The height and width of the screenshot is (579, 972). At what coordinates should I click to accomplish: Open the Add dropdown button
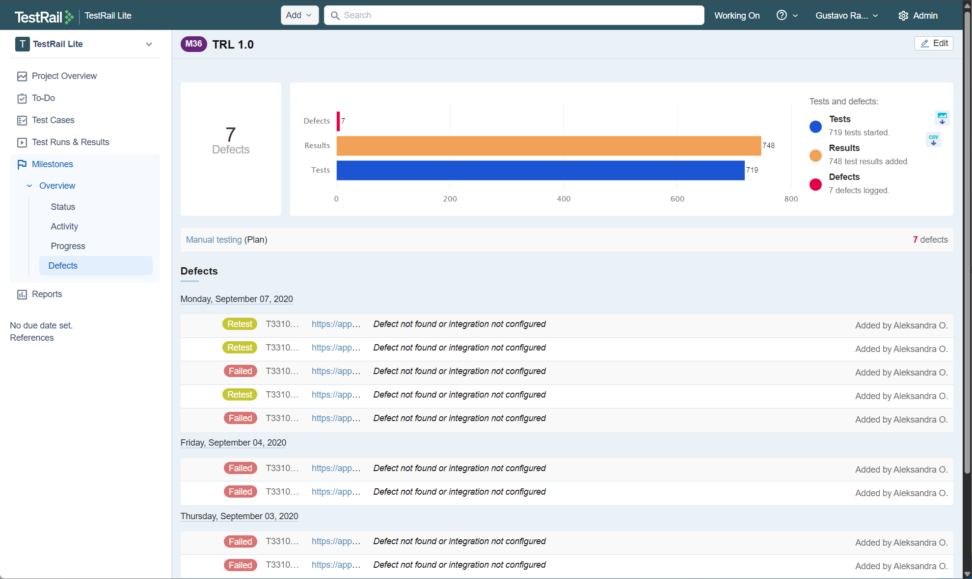click(299, 15)
